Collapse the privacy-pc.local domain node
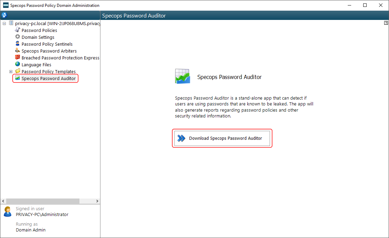The image size is (389, 238). (x=4, y=24)
